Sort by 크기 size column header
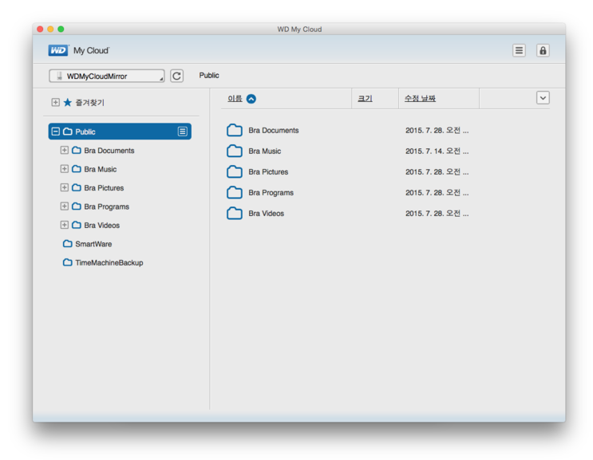593x460 pixels. pos(365,99)
